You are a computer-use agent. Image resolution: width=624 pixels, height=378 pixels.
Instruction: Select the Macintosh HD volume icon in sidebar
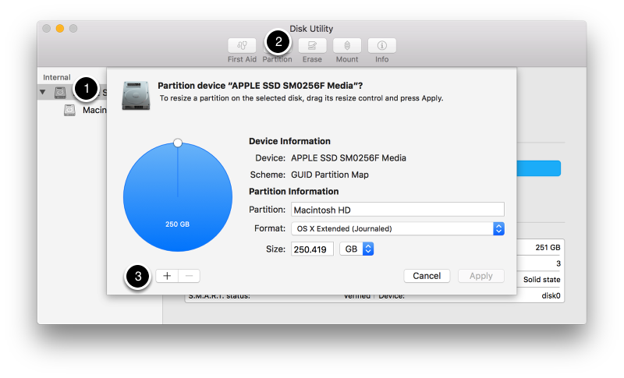click(70, 111)
